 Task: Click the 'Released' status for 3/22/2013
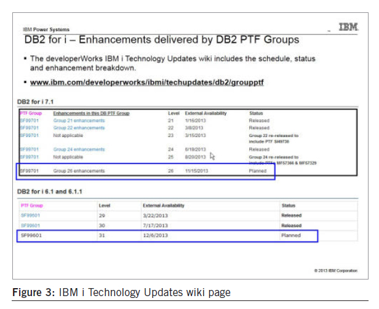(291, 216)
